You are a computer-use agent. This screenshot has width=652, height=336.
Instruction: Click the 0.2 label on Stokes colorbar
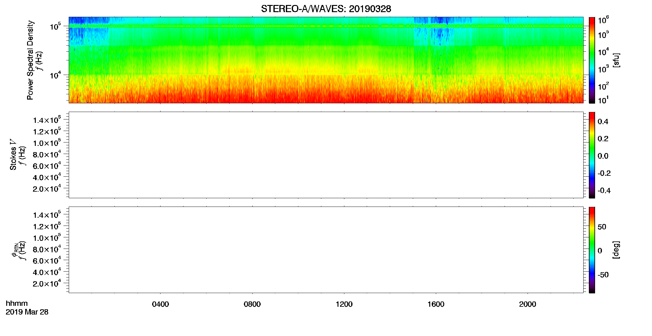[603, 139]
